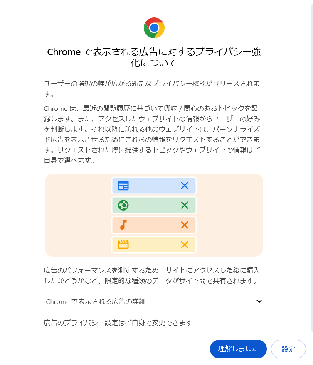Open the 設定 button
313x365 pixels.
click(288, 349)
